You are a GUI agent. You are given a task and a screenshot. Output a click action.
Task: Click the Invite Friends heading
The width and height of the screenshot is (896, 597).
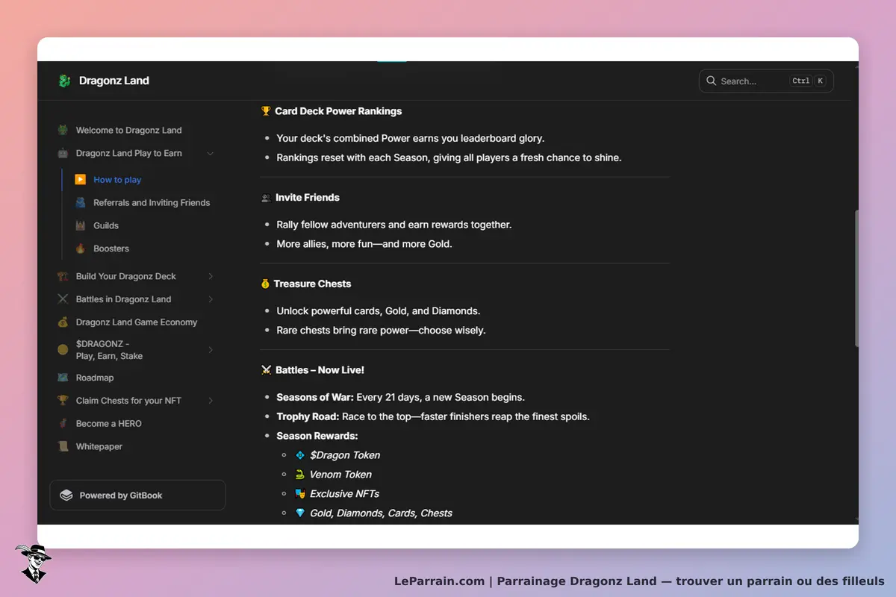tap(307, 198)
